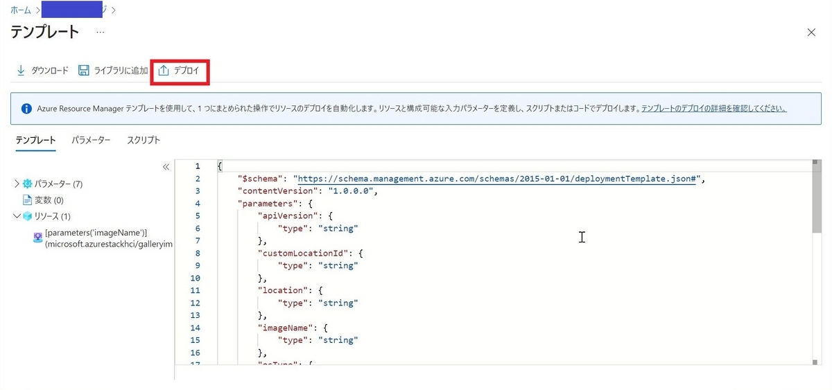Expand the パラメーター (7) tree node
This screenshot has height=390, width=832.
point(17,184)
